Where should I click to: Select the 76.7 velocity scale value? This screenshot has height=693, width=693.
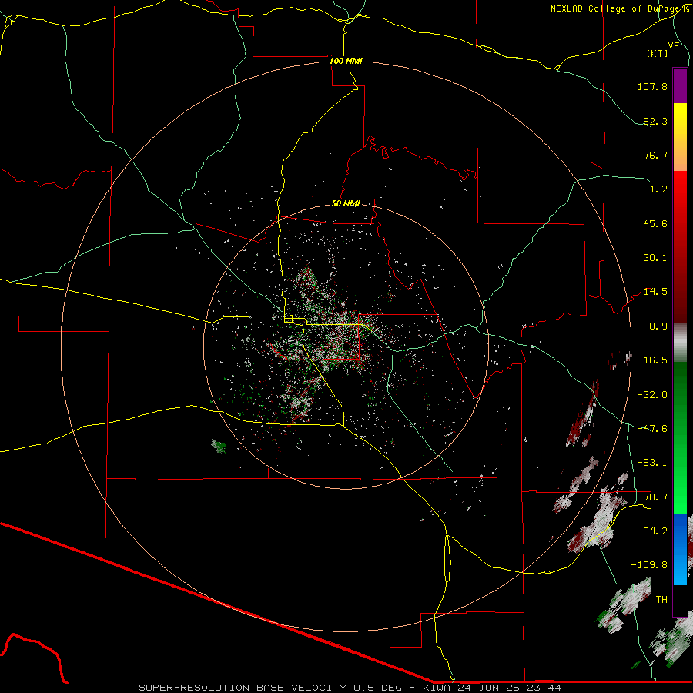(x=655, y=155)
